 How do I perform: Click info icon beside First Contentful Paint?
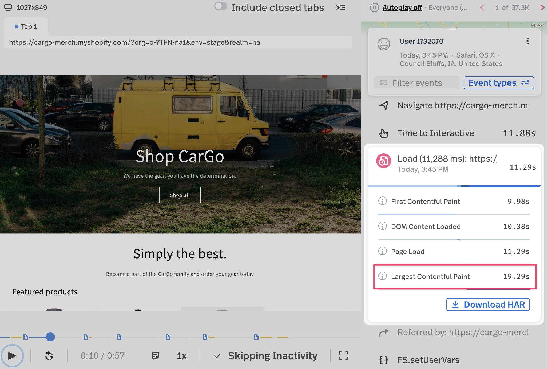[383, 201]
